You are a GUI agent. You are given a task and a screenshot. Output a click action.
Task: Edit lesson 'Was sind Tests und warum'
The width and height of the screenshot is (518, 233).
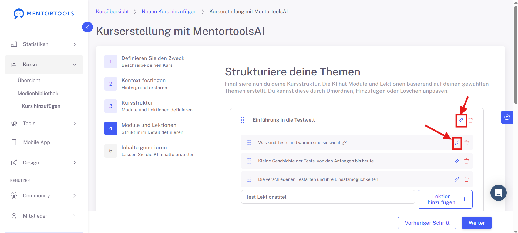click(x=457, y=143)
